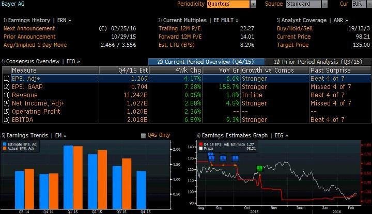Select the Revenue measure row
The height and width of the screenshot is (214, 372).
point(187,95)
